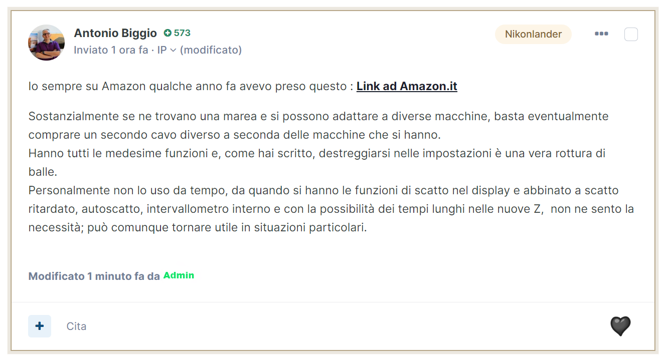This screenshot has height=355, width=659.
Task: Click the 573 reputation count
Action: tap(182, 33)
